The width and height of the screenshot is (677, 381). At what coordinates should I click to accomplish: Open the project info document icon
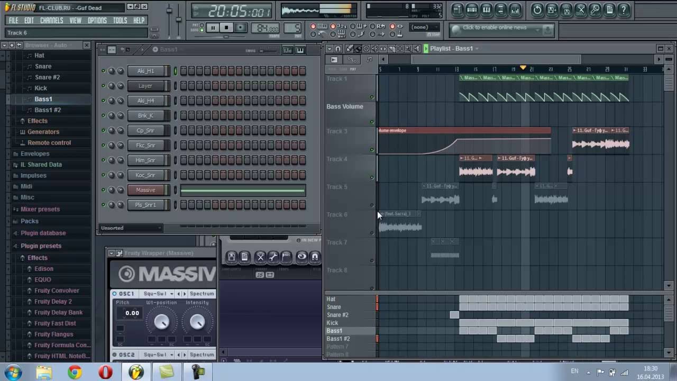point(609,10)
